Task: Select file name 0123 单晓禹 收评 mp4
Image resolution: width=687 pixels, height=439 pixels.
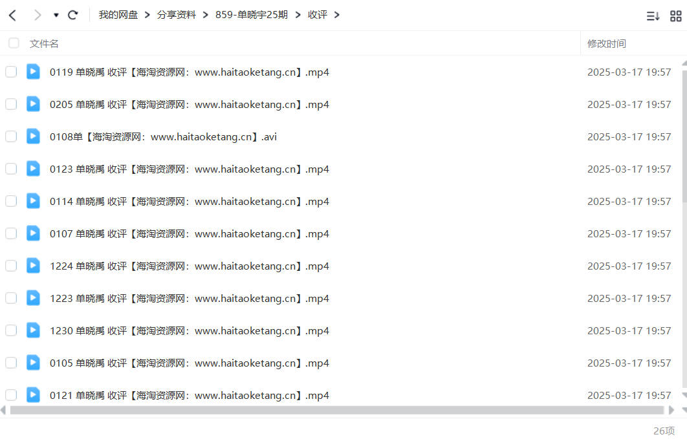Action: point(190,169)
